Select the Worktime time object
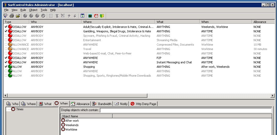This screenshot has height=135, width=277. (71, 130)
